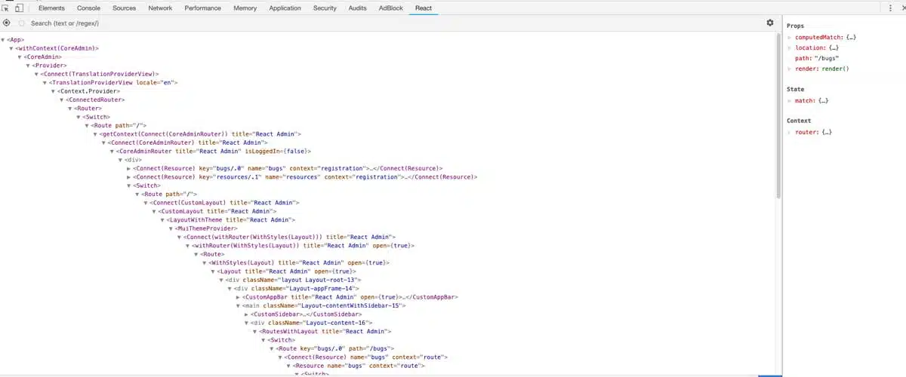The height and width of the screenshot is (377, 906).
Task: Expand the computedMatch prop
Action: coord(790,38)
